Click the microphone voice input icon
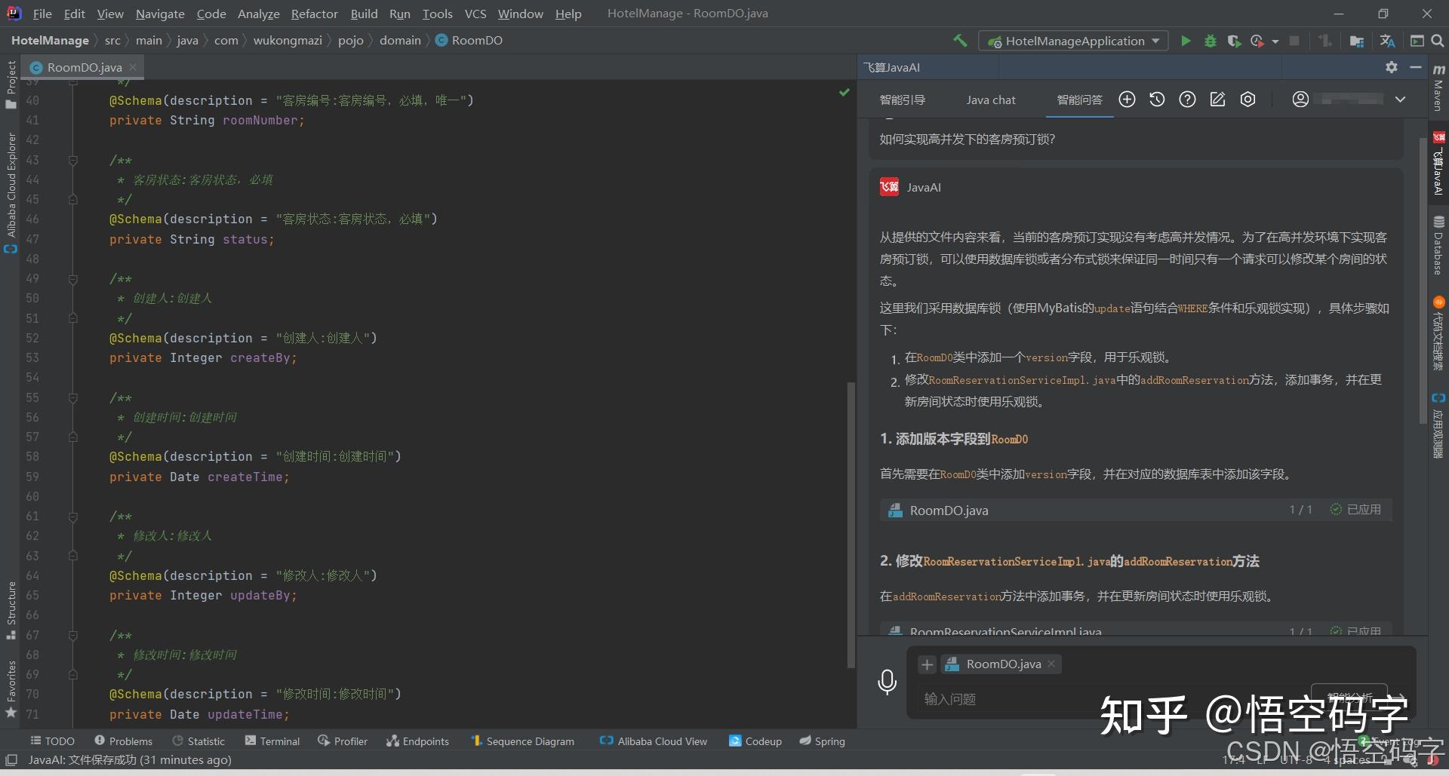The width and height of the screenshot is (1449, 776). [x=888, y=682]
